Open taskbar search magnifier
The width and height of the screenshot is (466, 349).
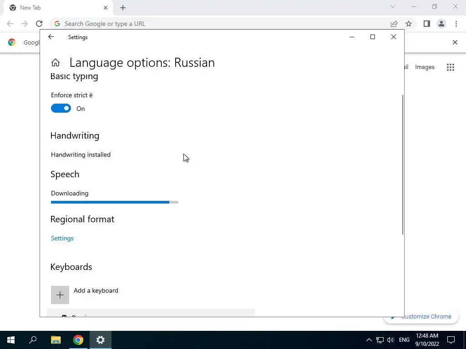[x=33, y=340]
